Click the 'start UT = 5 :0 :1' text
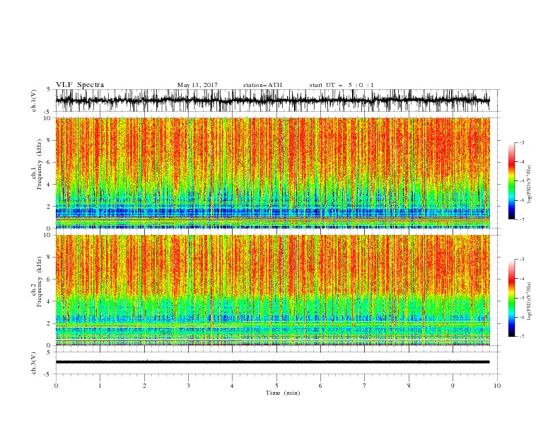The height and width of the screenshot is (433, 560). (x=342, y=85)
